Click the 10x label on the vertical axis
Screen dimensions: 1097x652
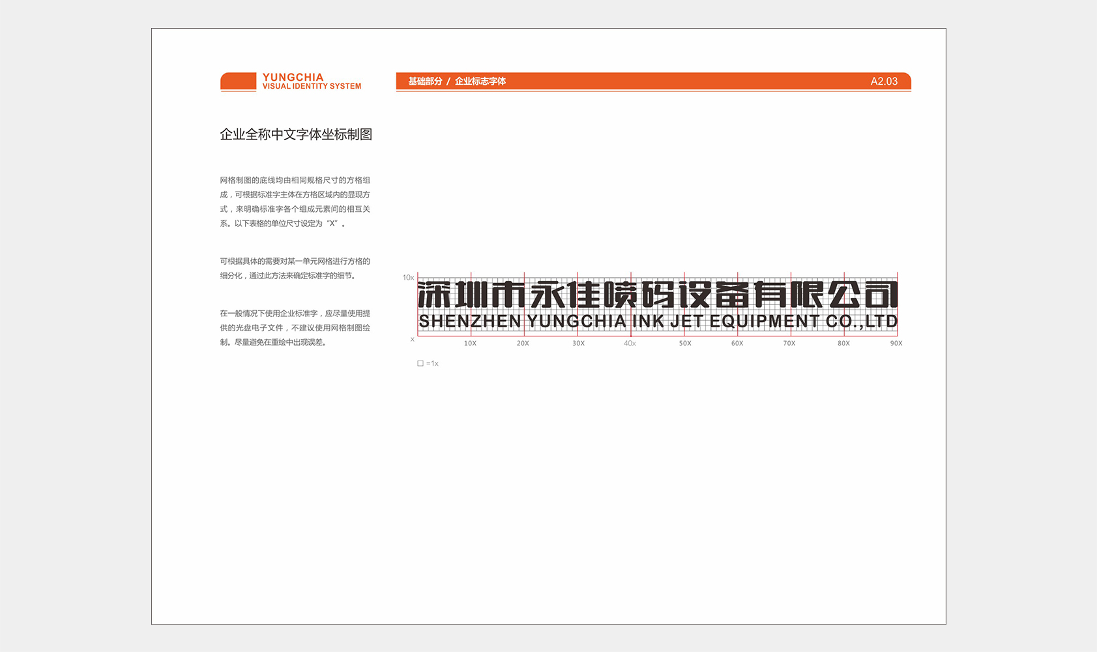pyautogui.click(x=408, y=278)
